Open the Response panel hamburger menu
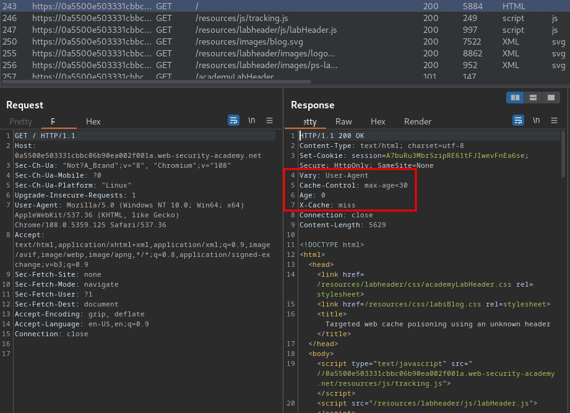 [554, 120]
